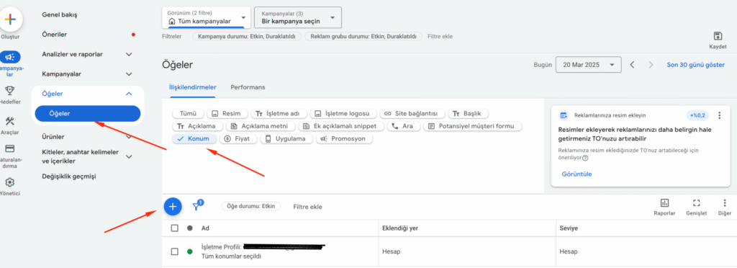Click the Genişlet expand icon
This screenshot has width=737, height=268.
[x=697, y=202]
